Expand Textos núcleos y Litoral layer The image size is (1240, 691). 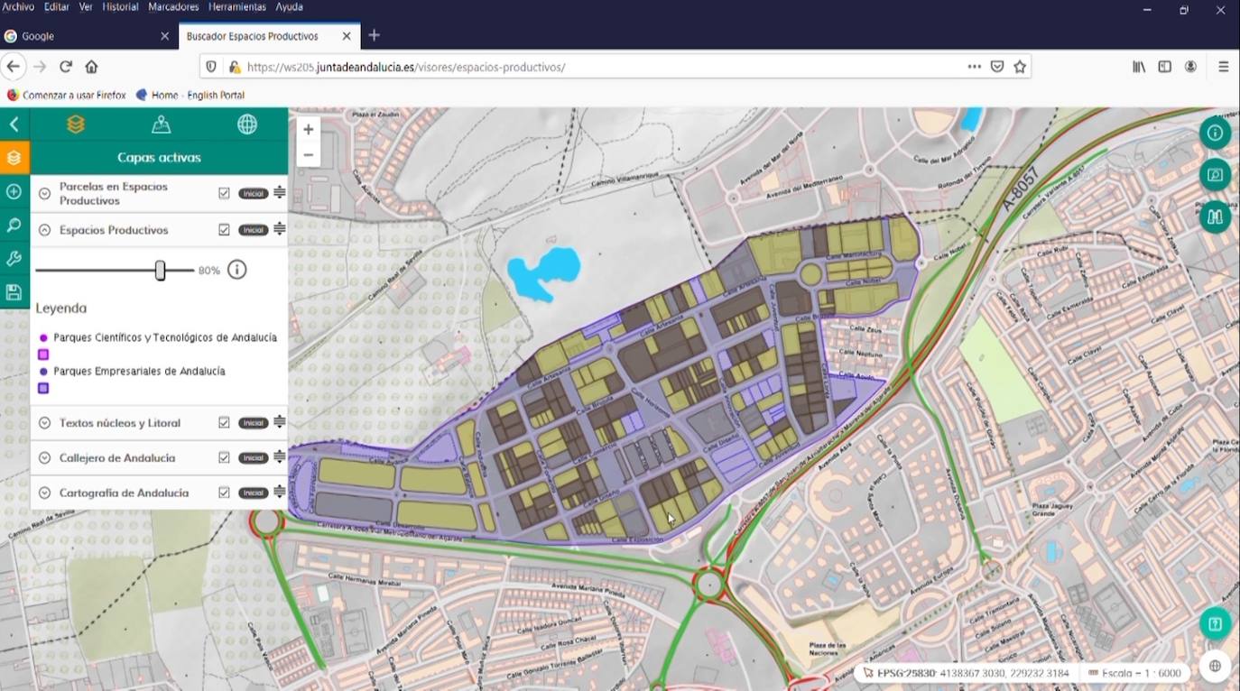[x=44, y=423]
